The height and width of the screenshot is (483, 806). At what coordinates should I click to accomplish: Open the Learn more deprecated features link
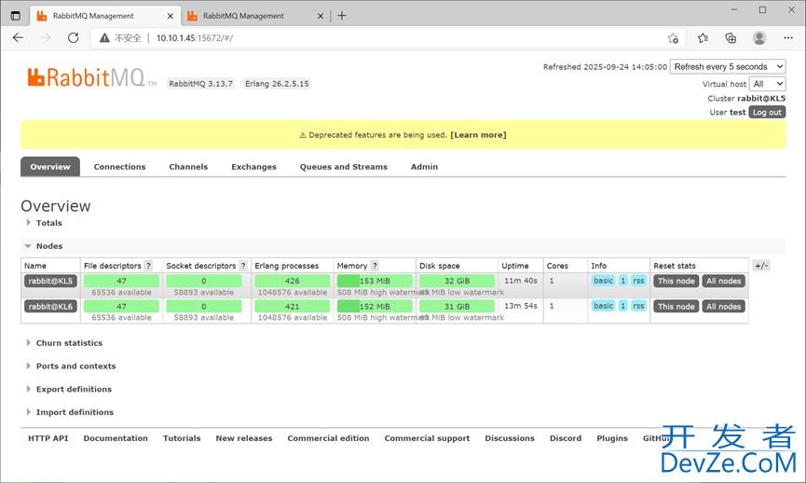click(x=478, y=135)
